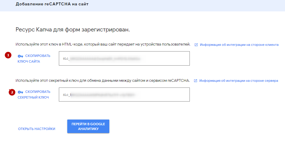285x142 pixels.
Task: Open Информация об интеграции на стороне сервера link
Action: coord(239,81)
